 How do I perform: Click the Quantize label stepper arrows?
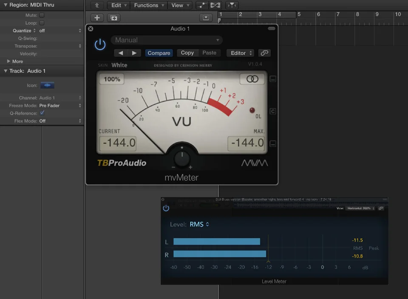pos(34,31)
